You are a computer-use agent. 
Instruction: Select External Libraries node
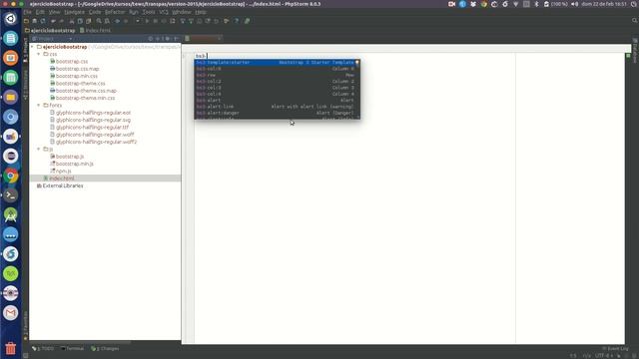[x=60, y=186]
